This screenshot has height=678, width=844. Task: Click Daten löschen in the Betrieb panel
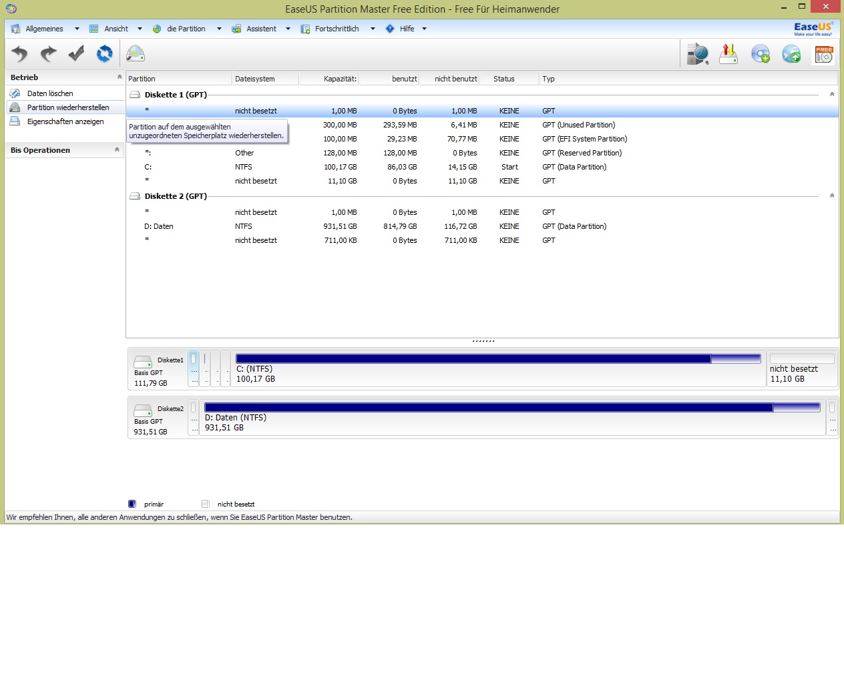click(x=50, y=93)
